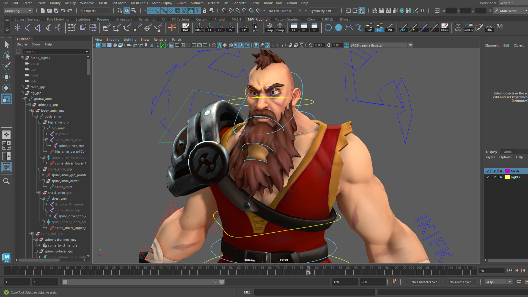Click the GRP shelf icon

tap(369, 27)
